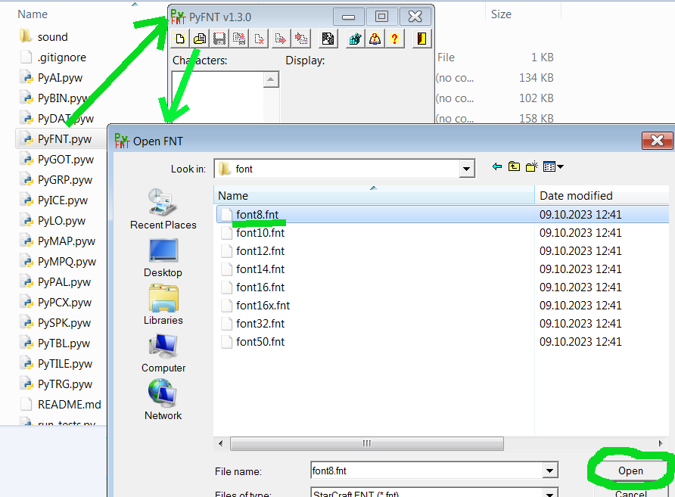Click the Save floppy icon in PyFNT toolbar
675x497 pixels.
[219, 39]
